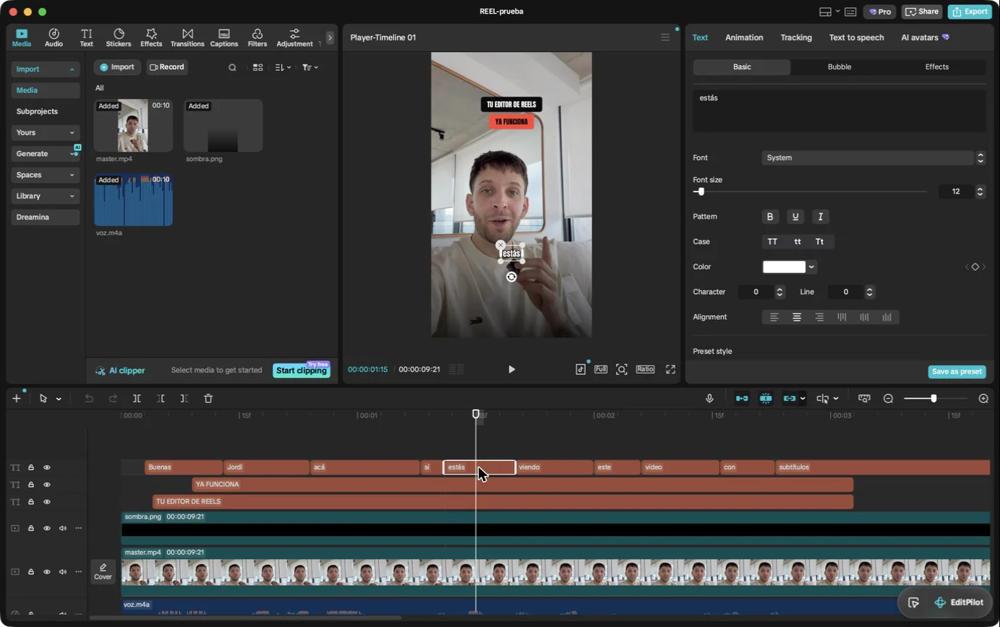Click the Share button

(x=922, y=12)
